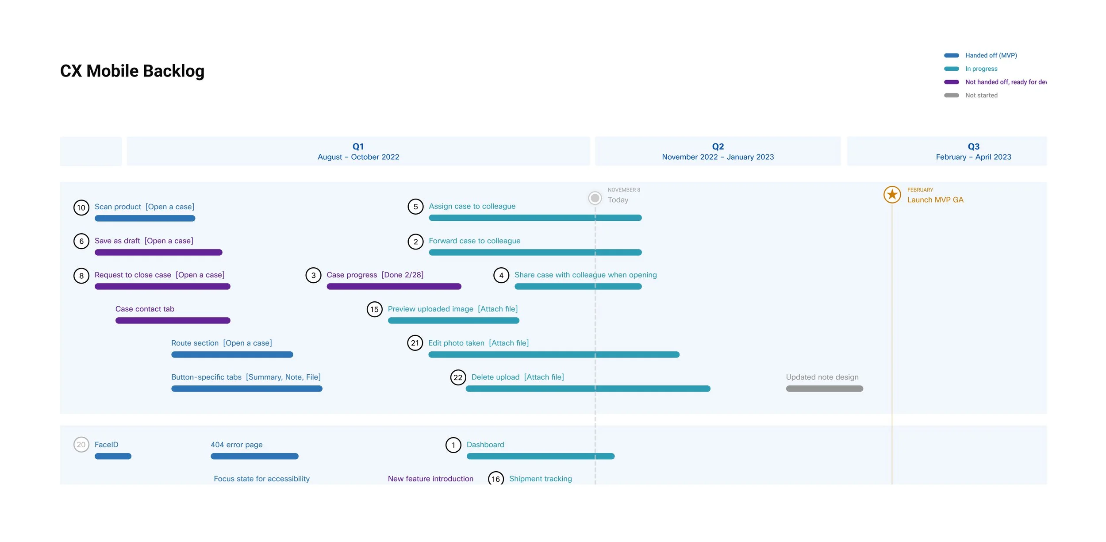Click the number 15 circle badge
The height and width of the screenshot is (542, 1106).
pos(374,309)
